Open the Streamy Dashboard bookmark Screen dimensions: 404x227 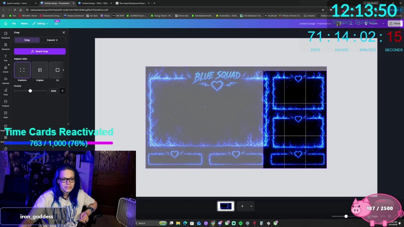[x=74, y=16]
